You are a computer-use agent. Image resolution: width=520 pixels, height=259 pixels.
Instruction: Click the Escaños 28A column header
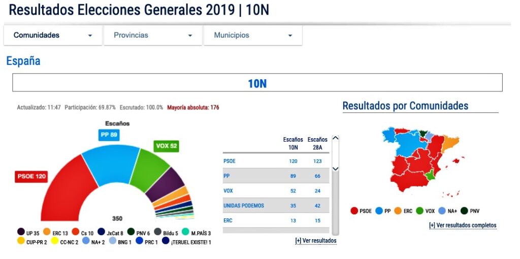(x=317, y=143)
